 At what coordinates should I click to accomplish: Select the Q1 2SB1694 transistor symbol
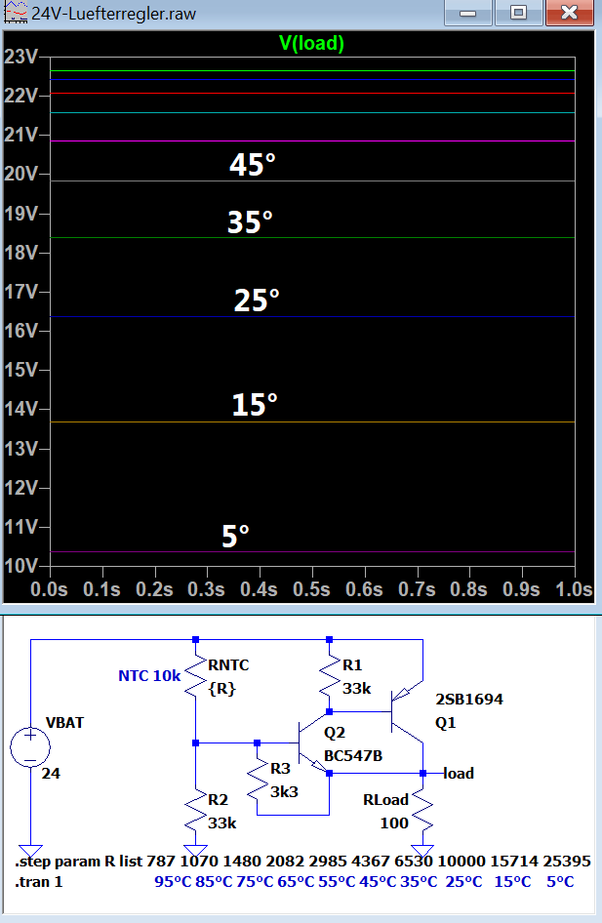click(x=407, y=712)
